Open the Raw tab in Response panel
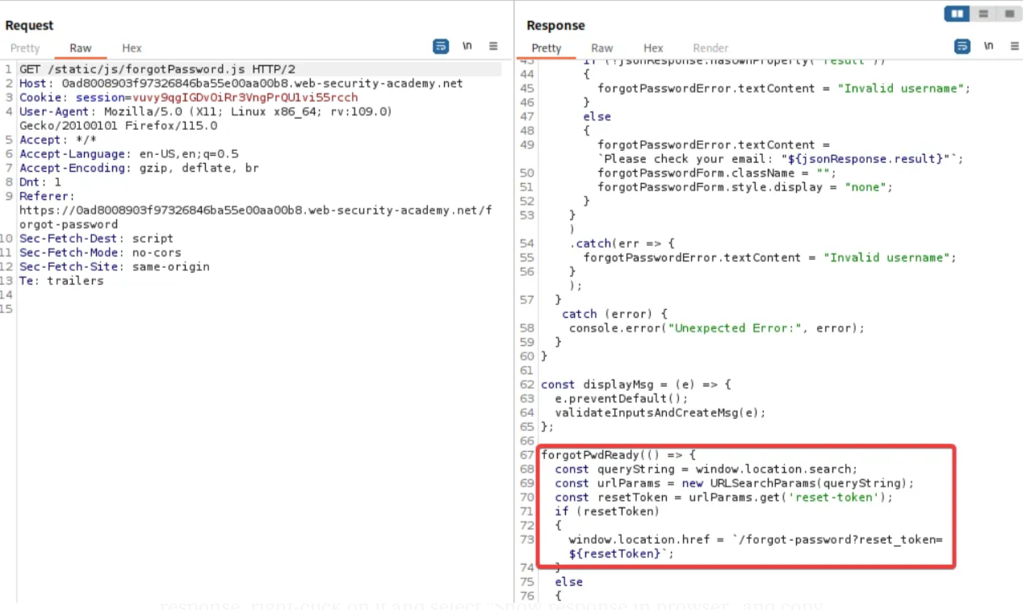 (x=602, y=48)
